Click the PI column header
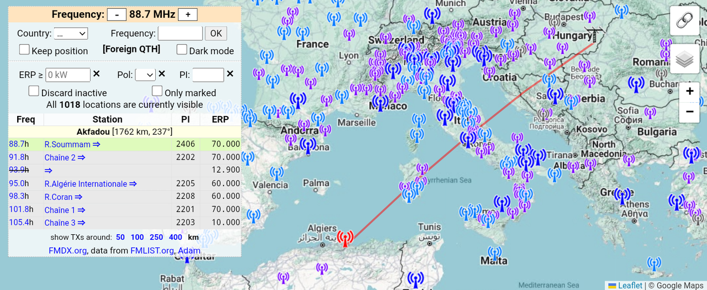This screenshot has width=707, height=290. pyautogui.click(x=185, y=119)
